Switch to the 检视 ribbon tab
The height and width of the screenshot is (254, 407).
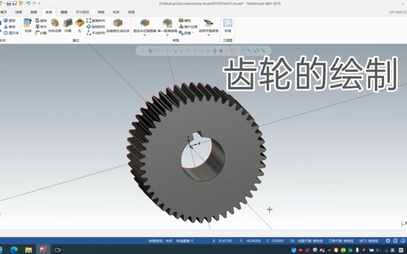point(131,12)
